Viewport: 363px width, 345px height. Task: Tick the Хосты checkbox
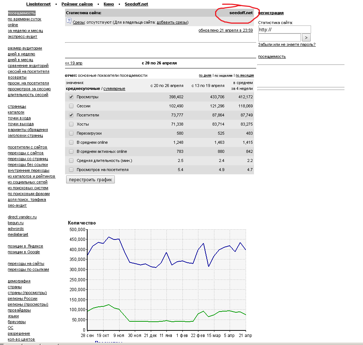coord(71,124)
